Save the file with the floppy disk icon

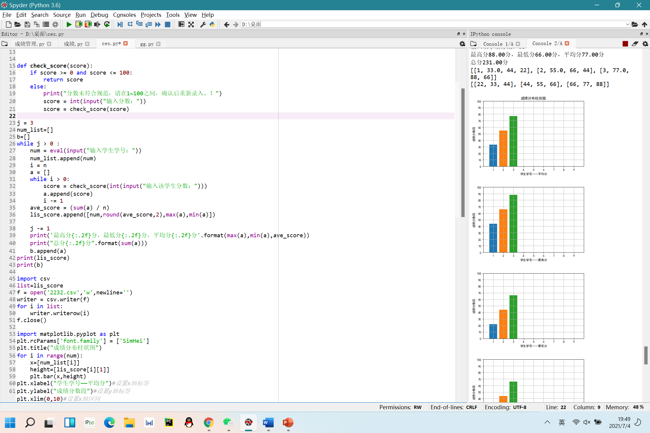[27, 24]
